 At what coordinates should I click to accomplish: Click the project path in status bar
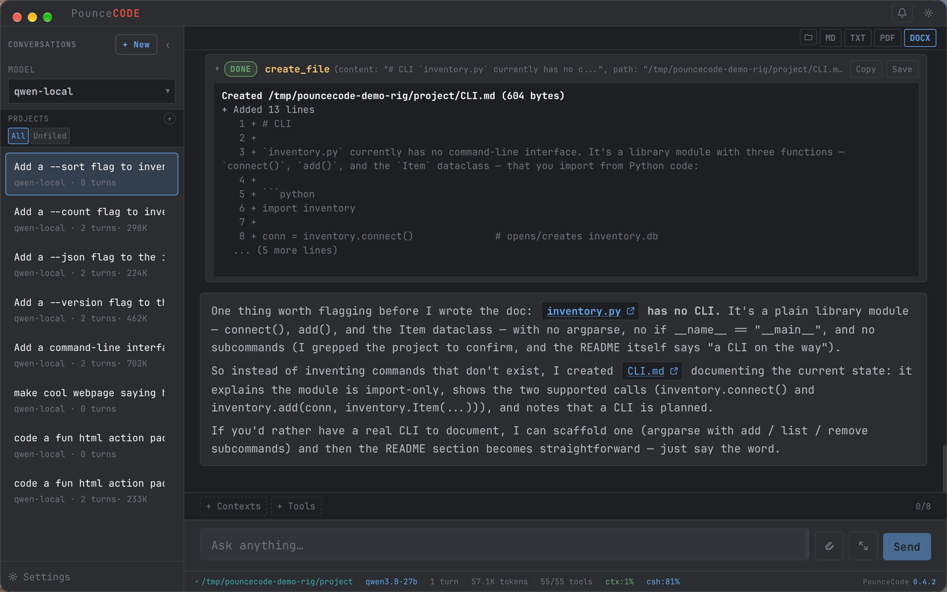(x=276, y=581)
